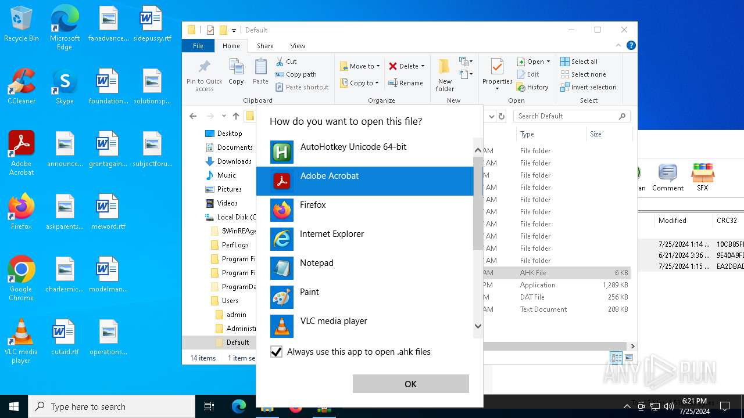This screenshot has height=418, width=744.
Task: Click the Paste ribbon button
Action: point(260,72)
